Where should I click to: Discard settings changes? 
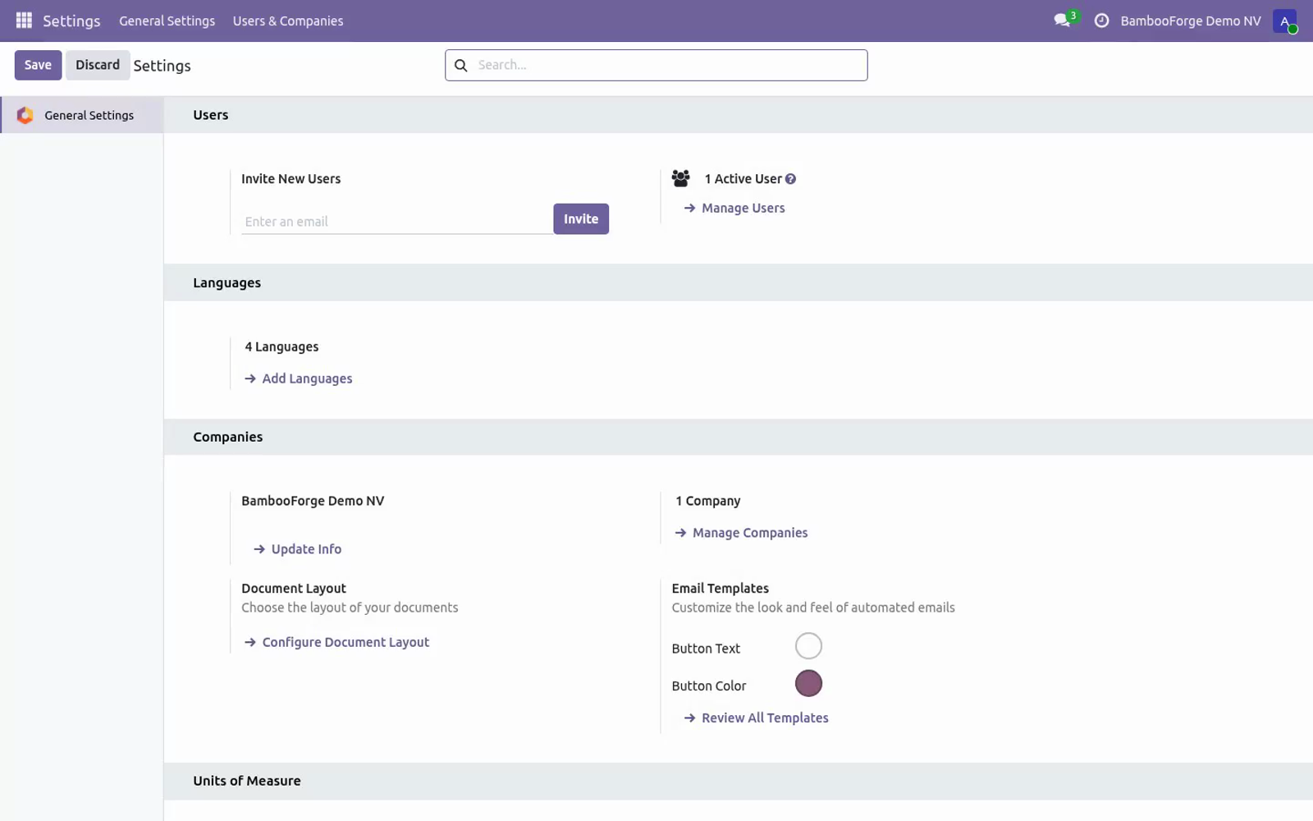[x=98, y=65]
